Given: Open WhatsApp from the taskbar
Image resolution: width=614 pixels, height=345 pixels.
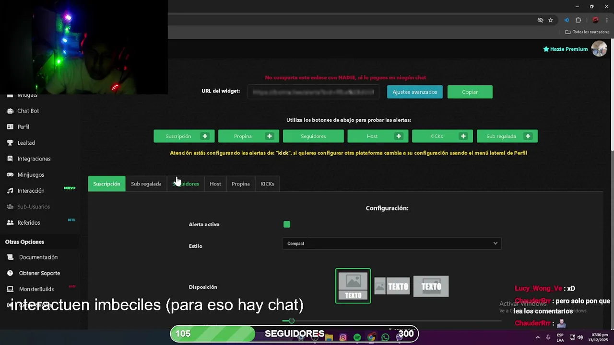Looking at the screenshot, I should (385, 337).
